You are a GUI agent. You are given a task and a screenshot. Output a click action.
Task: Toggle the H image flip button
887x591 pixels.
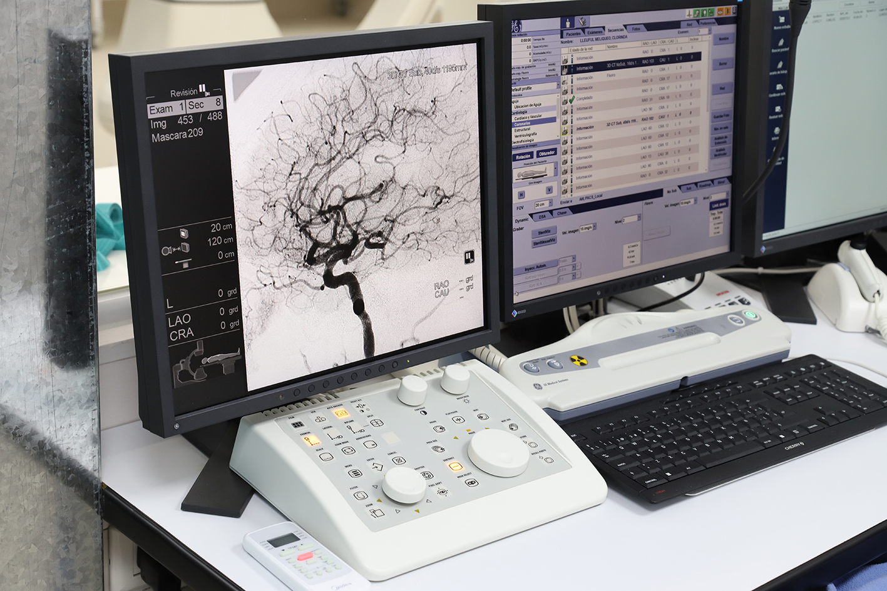(521, 194)
